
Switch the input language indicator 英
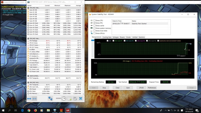(x=178, y=110)
